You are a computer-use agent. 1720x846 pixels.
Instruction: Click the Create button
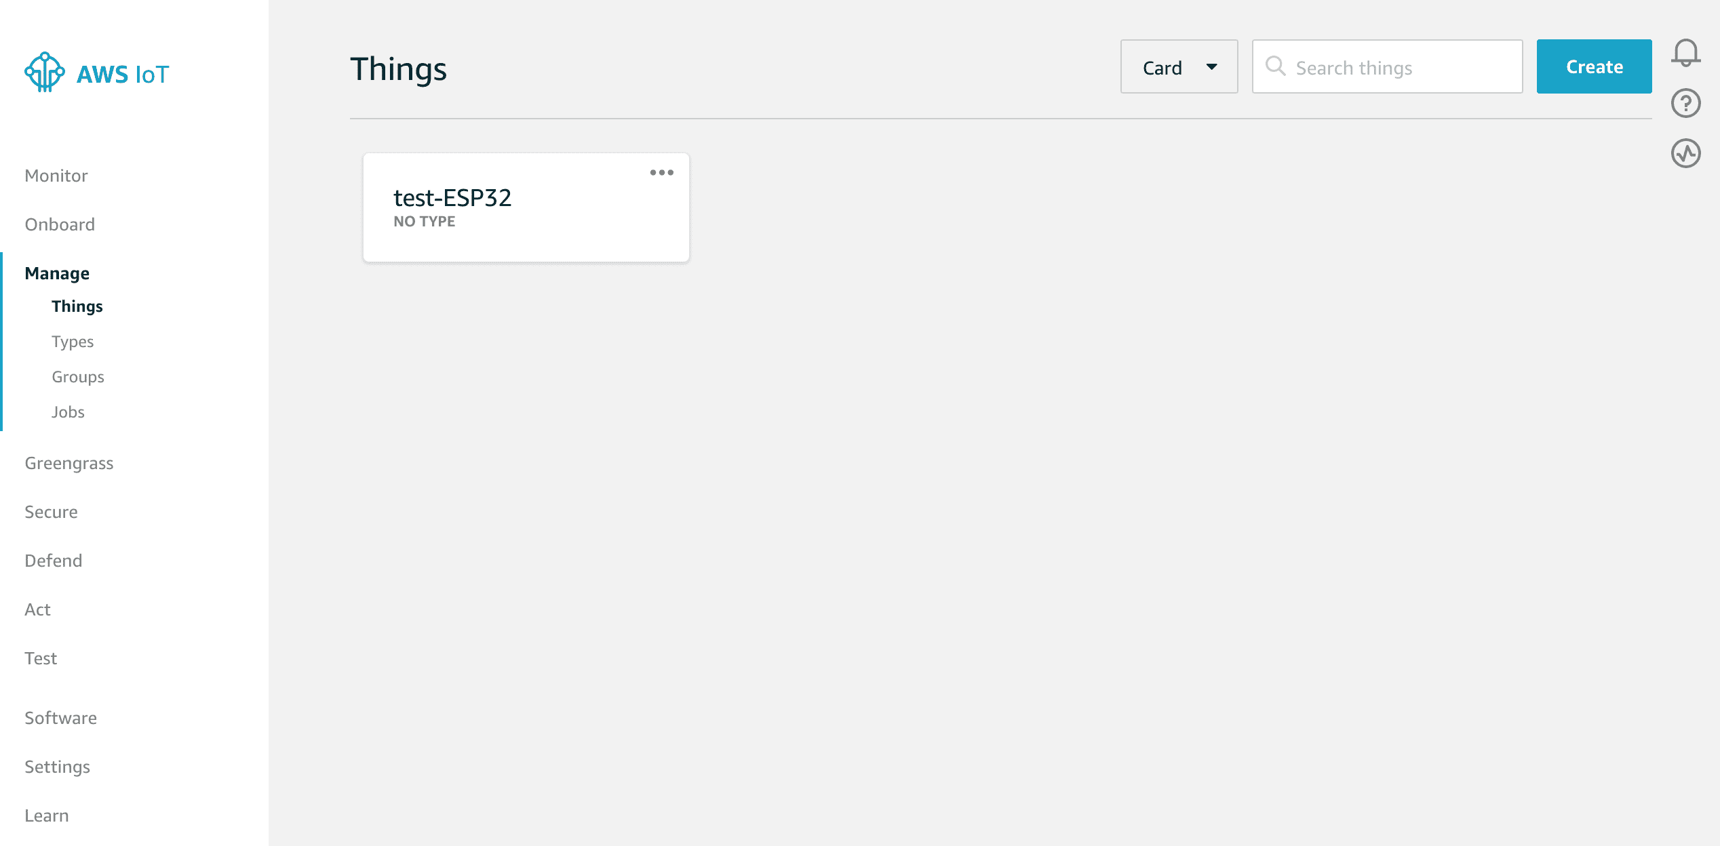(1594, 66)
